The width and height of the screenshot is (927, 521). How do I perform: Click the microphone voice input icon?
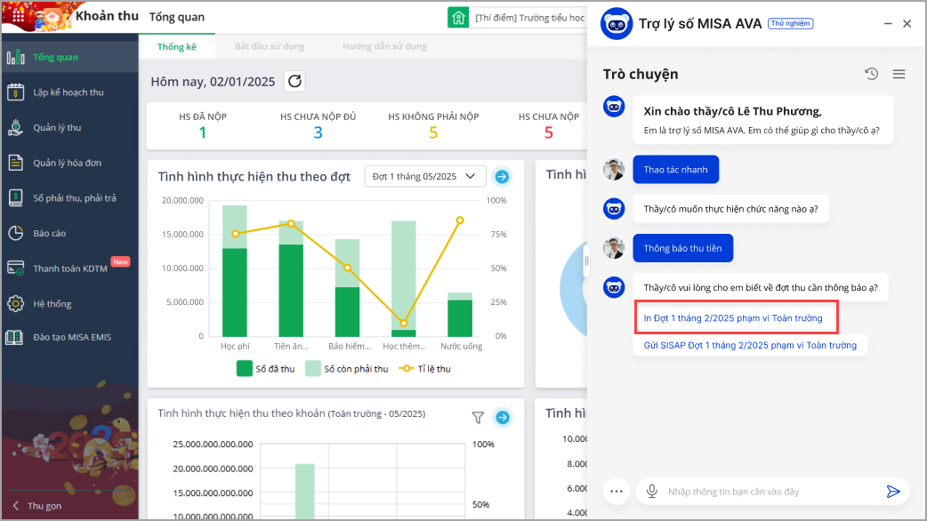652,492
